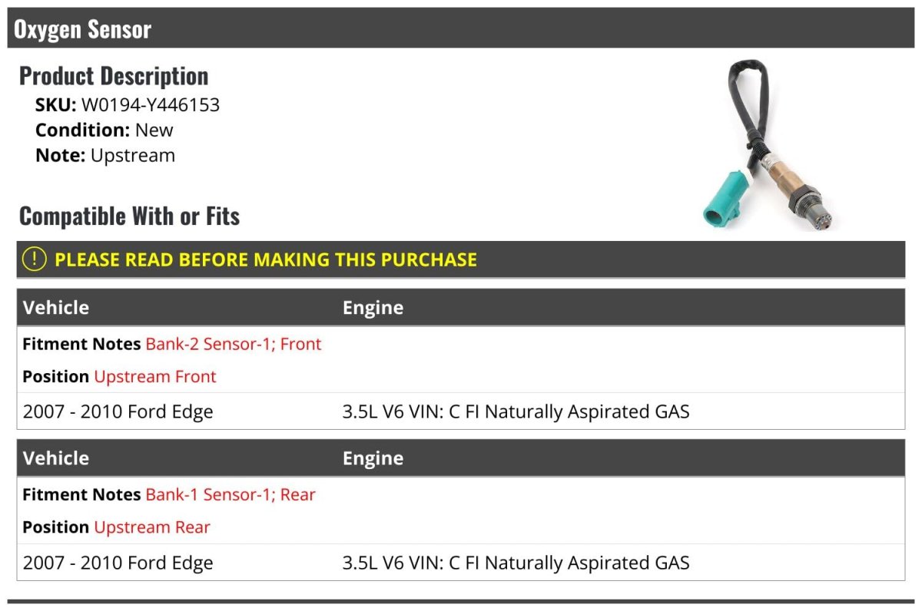
Task: Click Vehicle column header above Bank-2 notes
Action: (56, 308)
